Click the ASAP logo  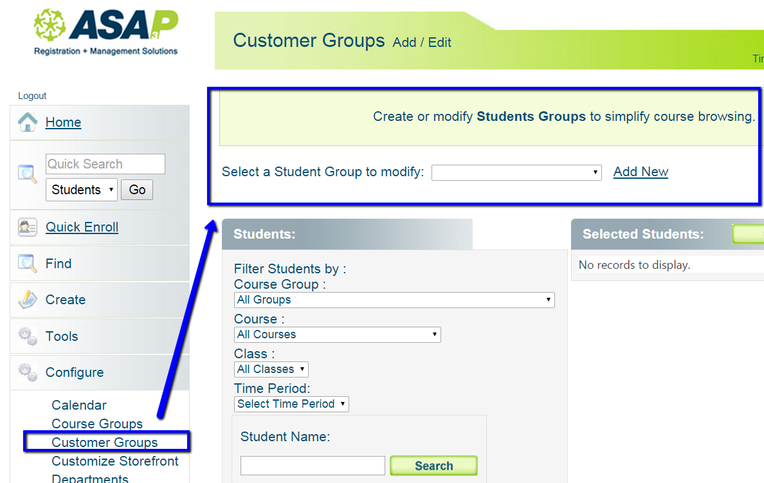[106, 32]
